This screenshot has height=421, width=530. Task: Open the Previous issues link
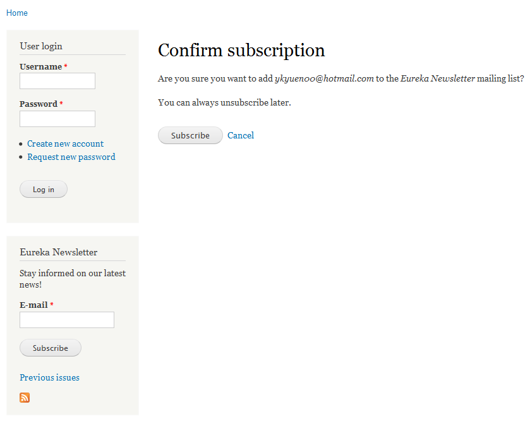click(x=49, y=377)
